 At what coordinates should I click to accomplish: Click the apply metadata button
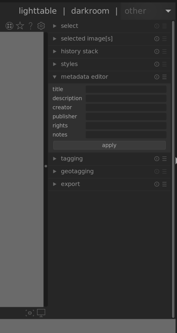(x=109, y=145)
